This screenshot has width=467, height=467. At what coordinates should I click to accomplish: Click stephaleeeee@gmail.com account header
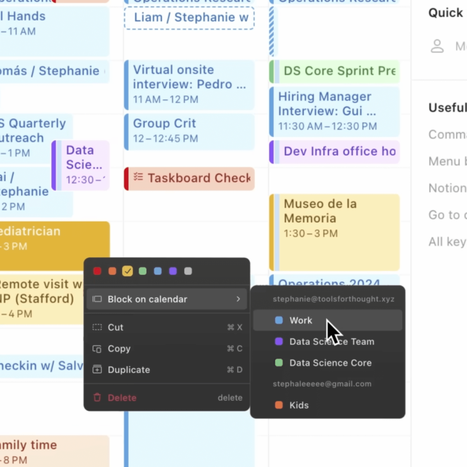click(322, 384)
